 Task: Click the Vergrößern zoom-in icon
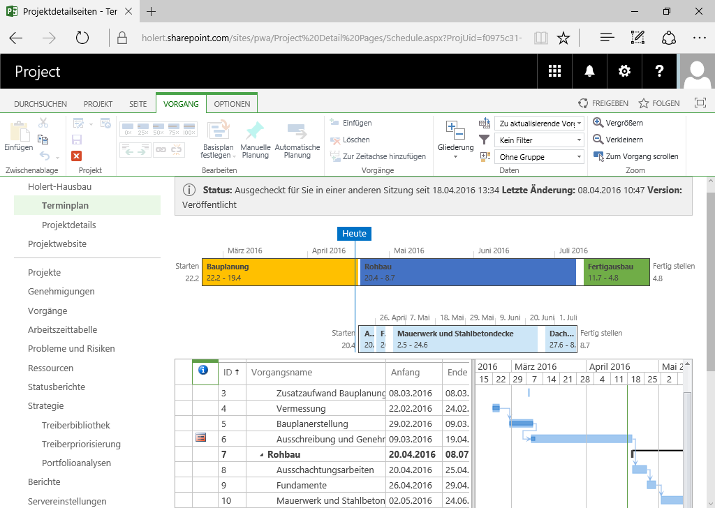coord(598,122)
